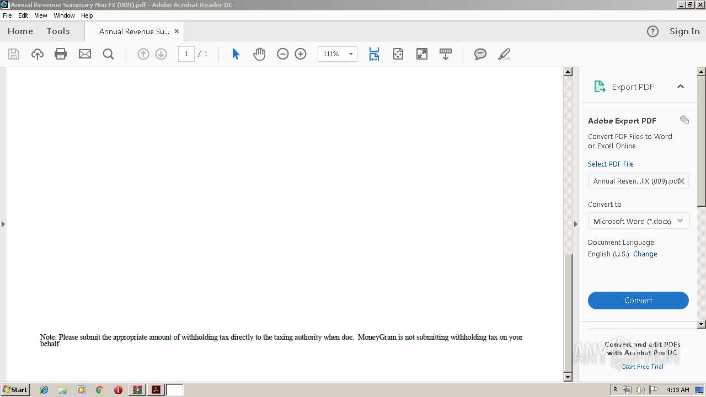Select the Annual Revenue Su... document tab
The height and width of the screenshot is (397, 706).
(134, 31)
